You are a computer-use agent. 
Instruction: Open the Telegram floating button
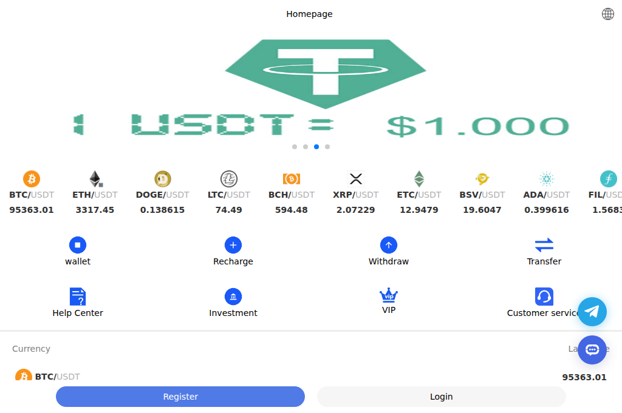(592, 312)
